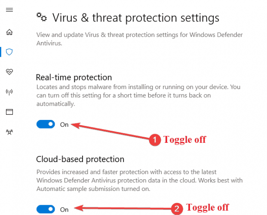
Task: Disable the Cloud-based protection toggle
Action: click(x=46, y=209)
